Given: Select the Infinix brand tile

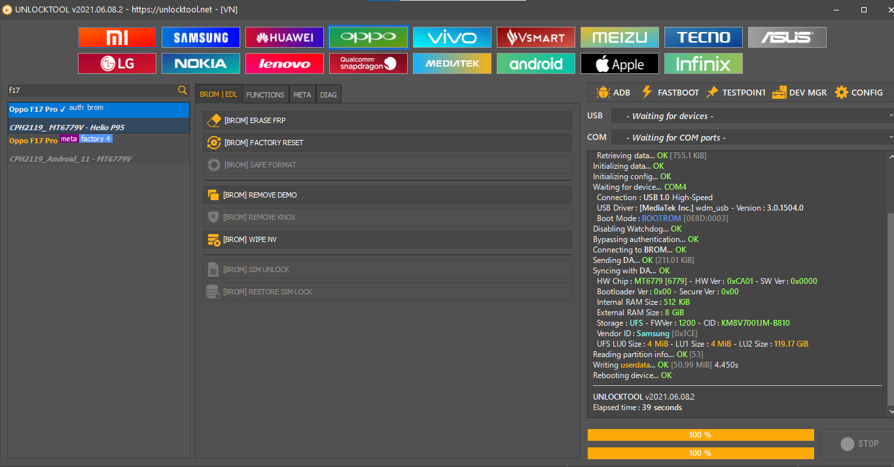Looking at the screenshot, I should tap(704, 63).
